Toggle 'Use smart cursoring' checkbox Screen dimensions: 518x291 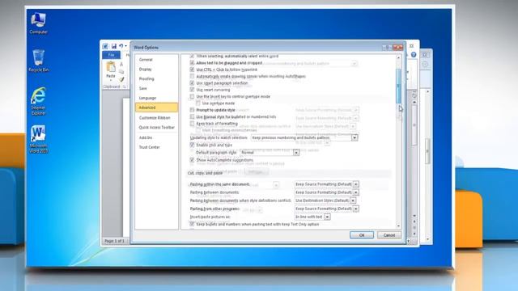pos(192,90)
